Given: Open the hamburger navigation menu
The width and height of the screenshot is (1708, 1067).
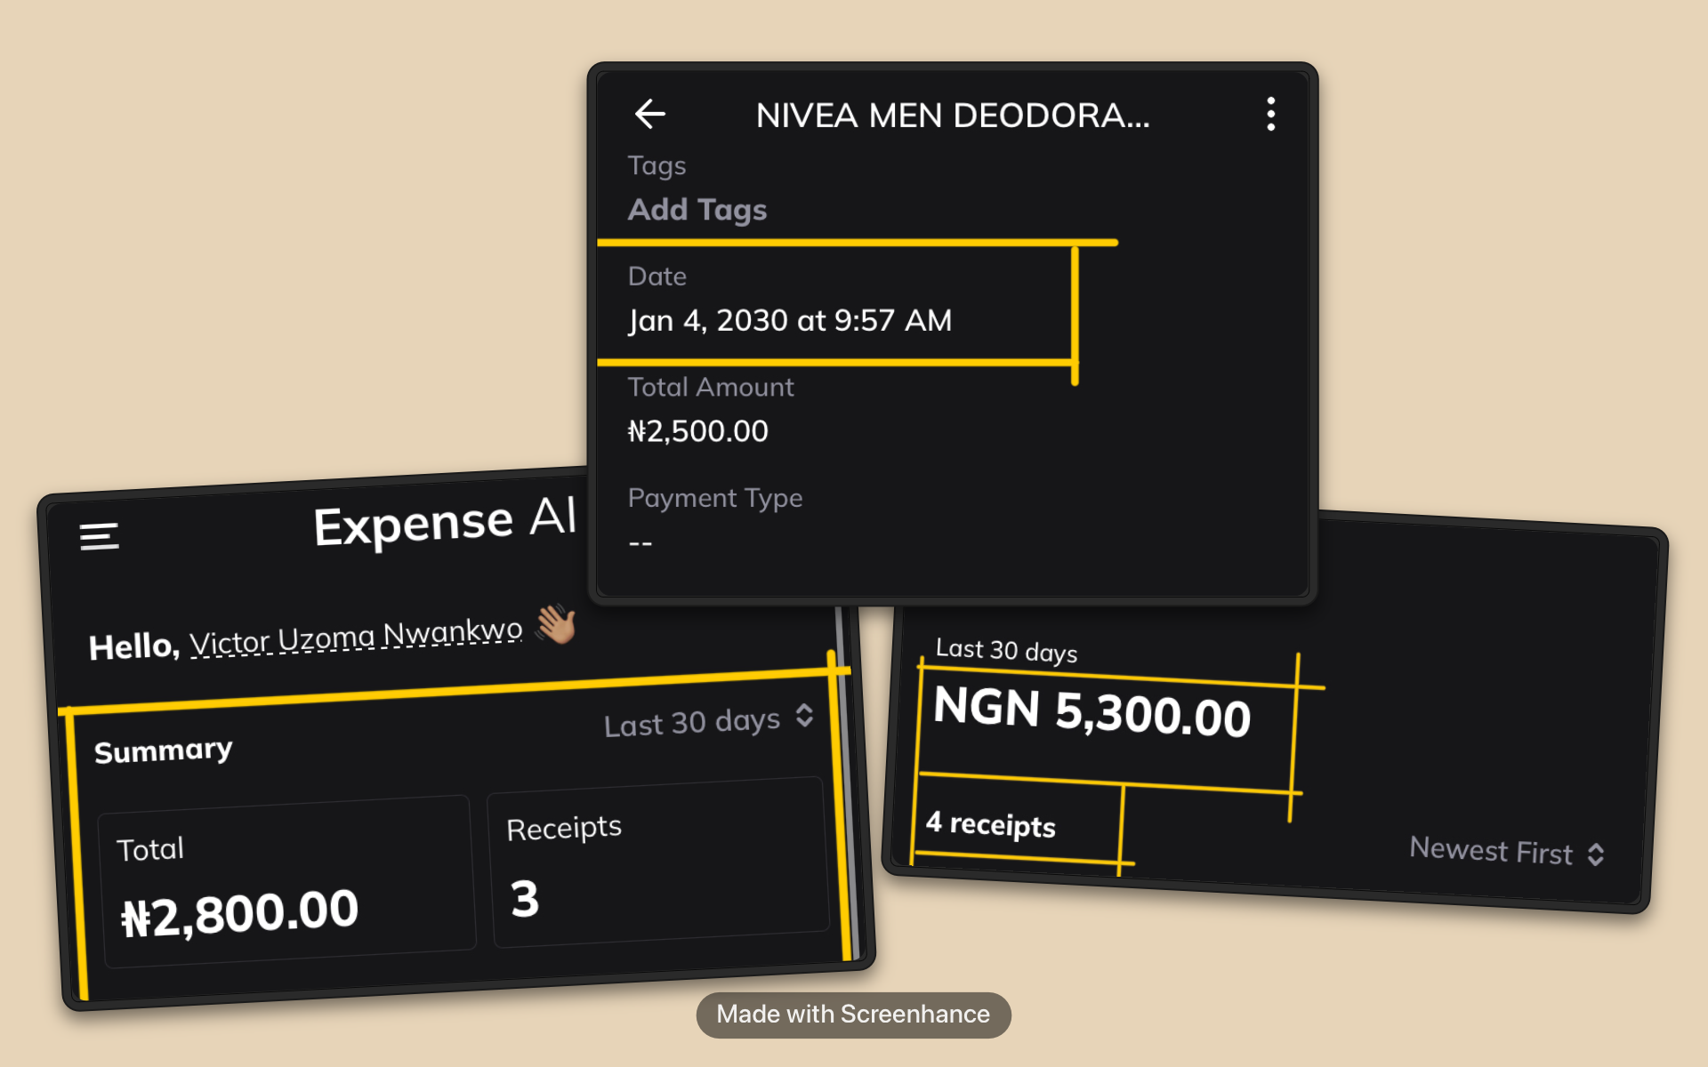Looking at the screenshot, I should pos(99,536).
